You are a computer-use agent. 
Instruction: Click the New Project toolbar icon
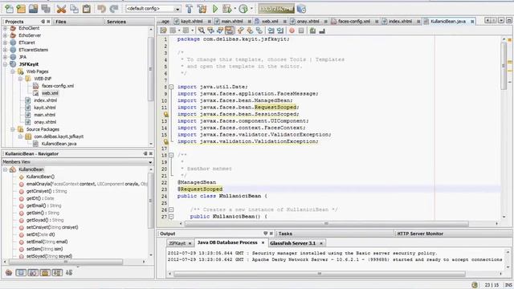pyautogui.click(x=21, y=9)
